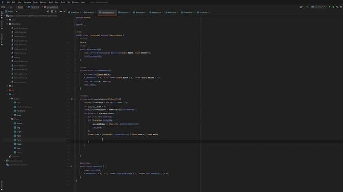
Task: Toggle the Pull Requests tool window button
Action: point(2,39)
